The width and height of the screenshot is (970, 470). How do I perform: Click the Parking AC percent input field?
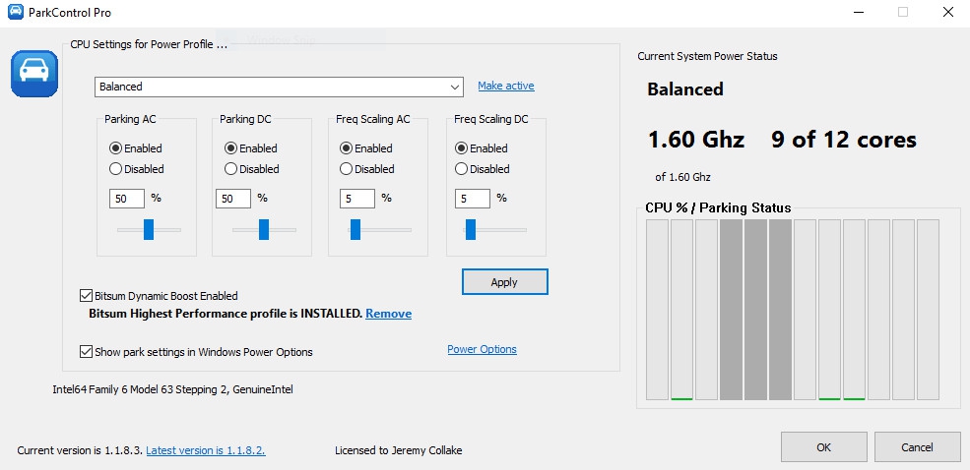pyautogui.click(x=127, y=199)
